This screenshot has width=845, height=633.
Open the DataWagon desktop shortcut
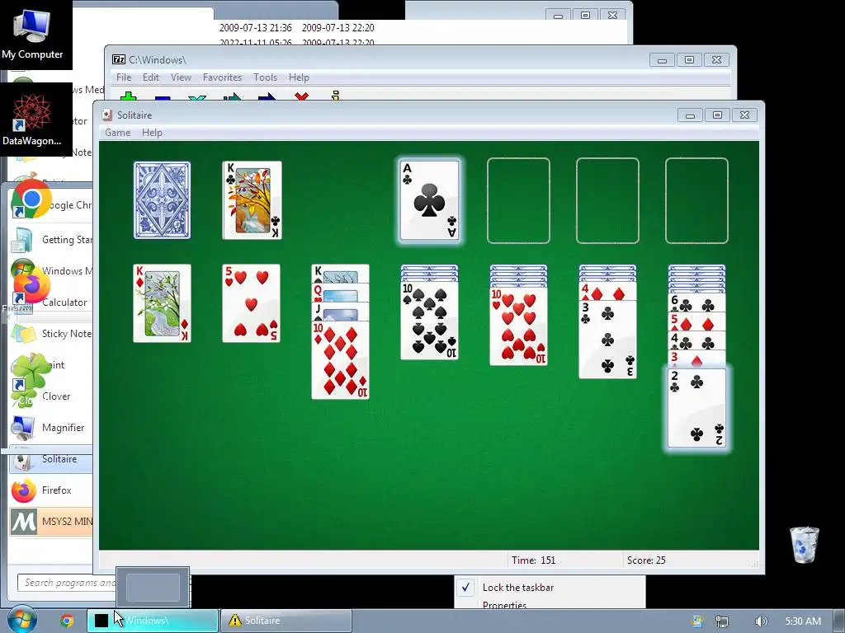[x=32, y=120]
